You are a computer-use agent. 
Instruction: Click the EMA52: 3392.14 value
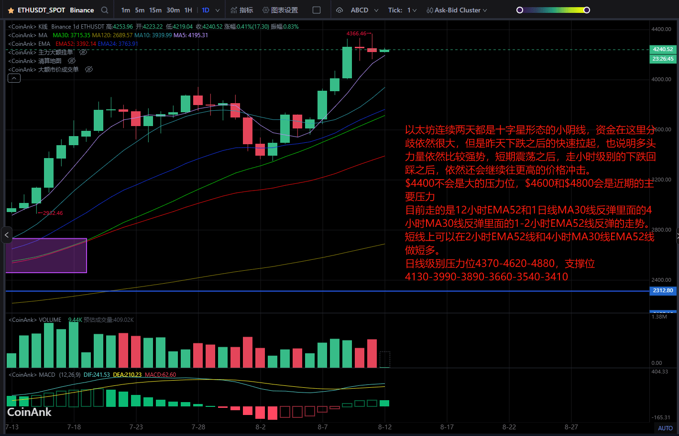pos(76,44)
